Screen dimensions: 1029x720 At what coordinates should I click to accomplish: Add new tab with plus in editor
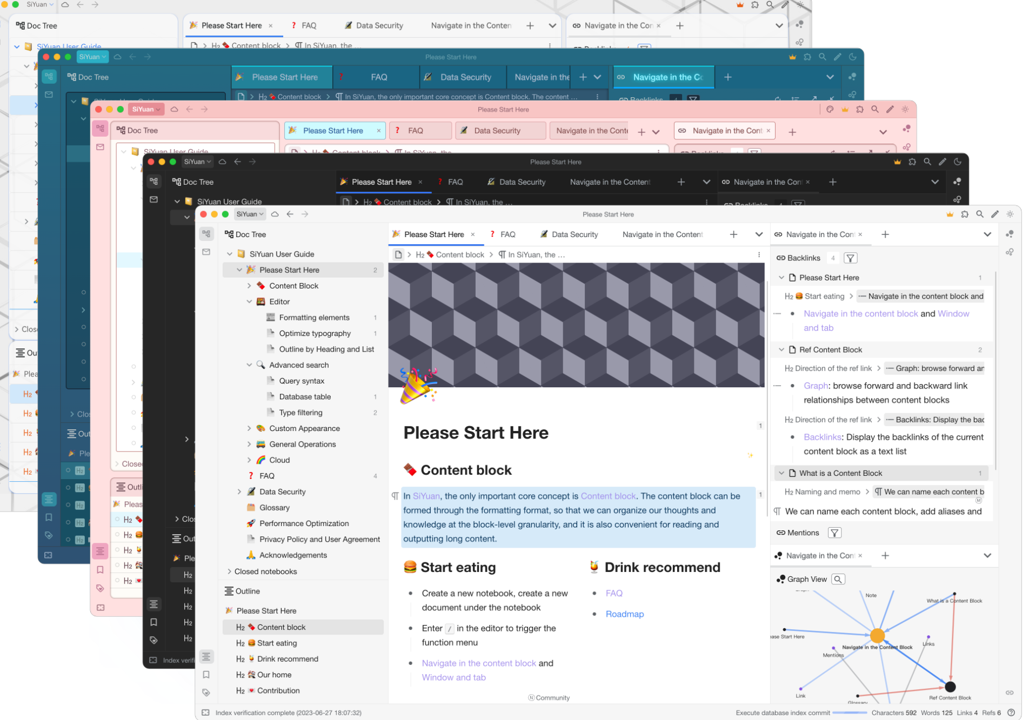pos(733,234)
